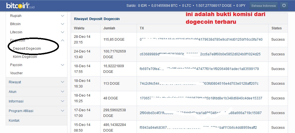Click Success status in 24-Dec-14 row

278,54
